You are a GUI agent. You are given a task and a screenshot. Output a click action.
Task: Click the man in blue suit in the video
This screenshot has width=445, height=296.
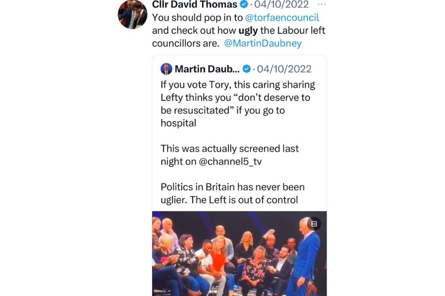pyautogui.click(x=306, y=253)
